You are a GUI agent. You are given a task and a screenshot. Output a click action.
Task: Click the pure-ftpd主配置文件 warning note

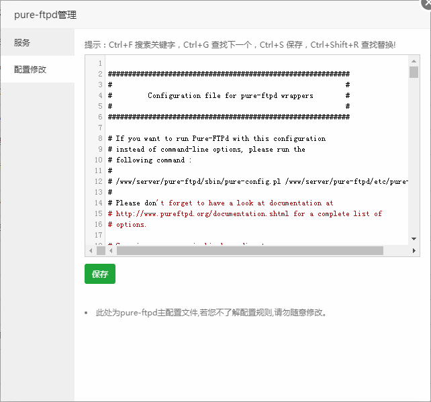211,313
